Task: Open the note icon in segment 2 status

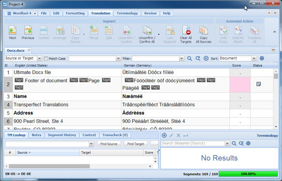Action: 258,84
